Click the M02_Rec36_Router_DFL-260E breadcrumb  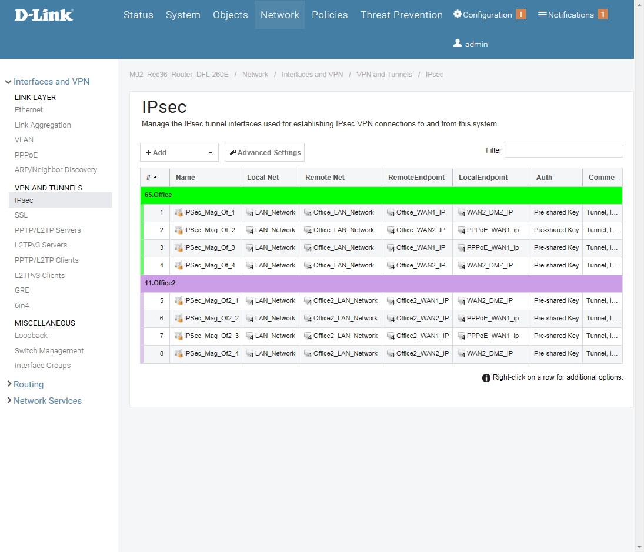179,74
